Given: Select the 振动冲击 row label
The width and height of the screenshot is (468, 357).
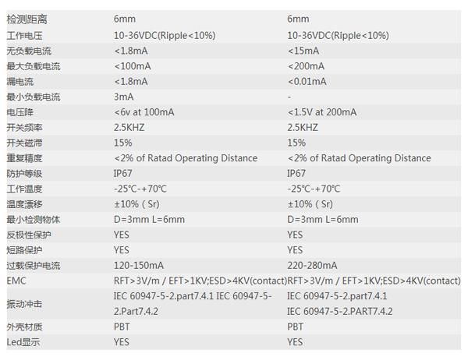Looking at the screenshot, I should pyautogui.click(x=24, y=304).
